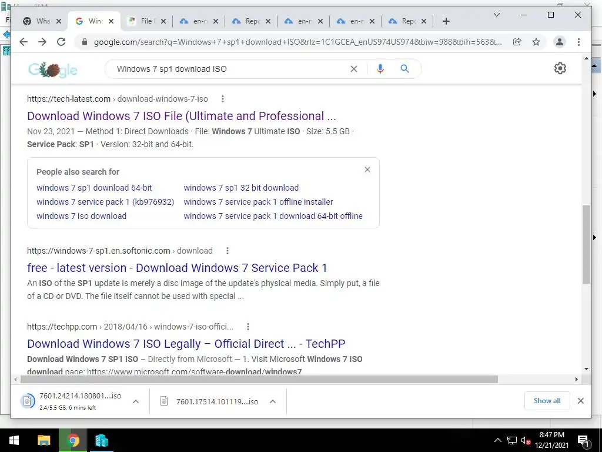
Task: Open softonic Service Pack 1 result
Action: point(177,268)
